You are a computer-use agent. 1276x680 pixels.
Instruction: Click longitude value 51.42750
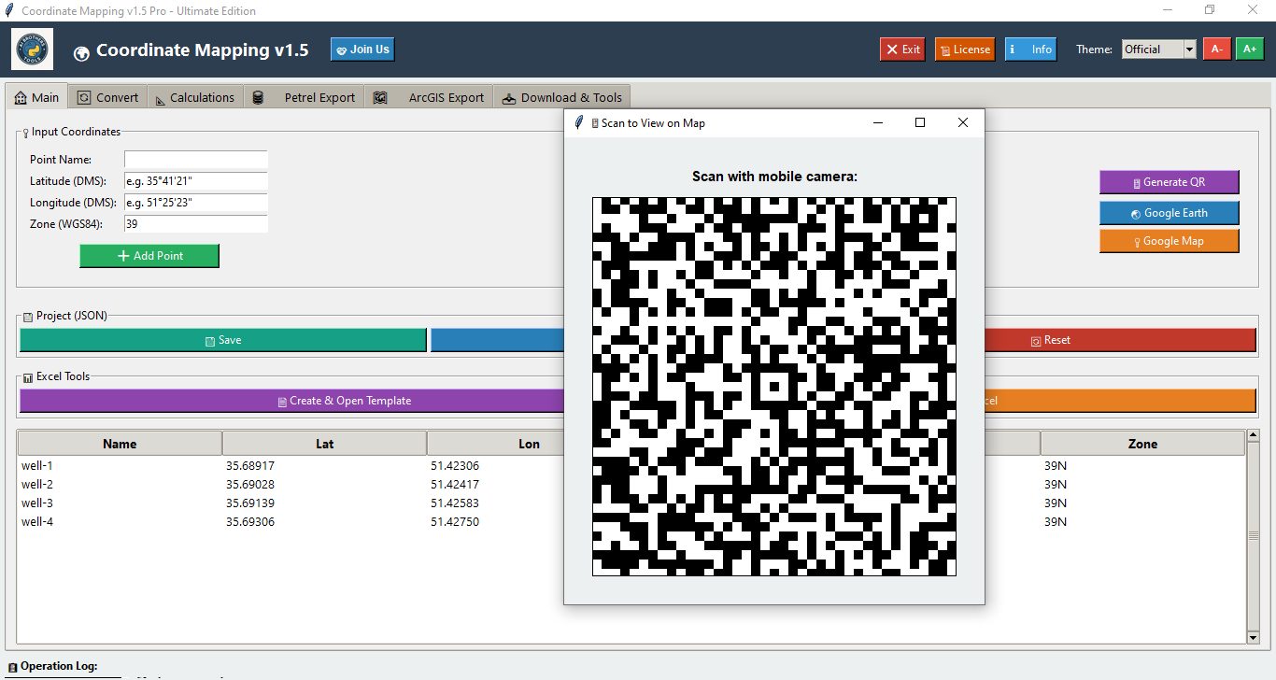(x=455, y=521)
